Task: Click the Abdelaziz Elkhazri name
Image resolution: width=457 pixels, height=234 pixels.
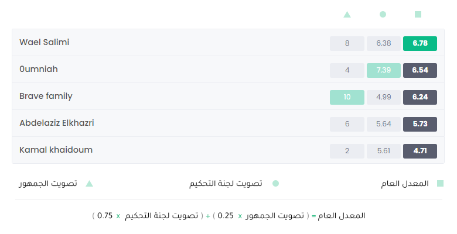Action: tap(57, 123)
